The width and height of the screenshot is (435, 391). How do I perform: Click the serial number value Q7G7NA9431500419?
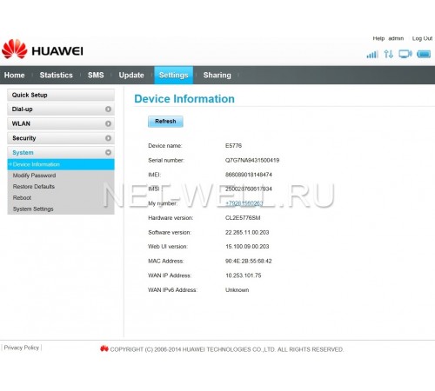tap(252, 160)
